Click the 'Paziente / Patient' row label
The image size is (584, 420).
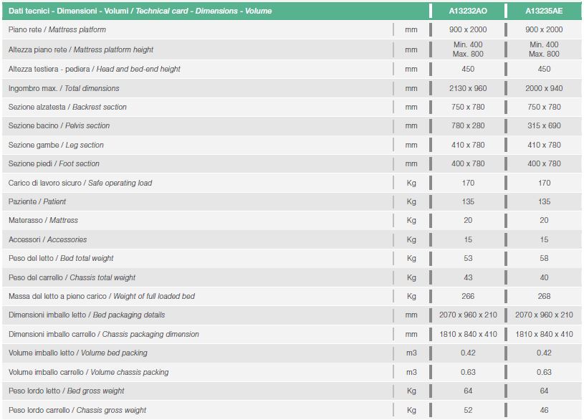pyautogui.click(x=37, y=201)
